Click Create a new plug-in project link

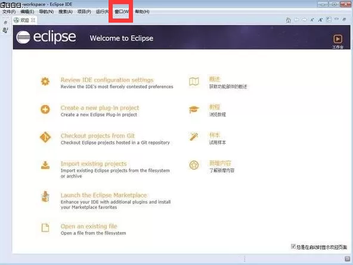(100, 107)
